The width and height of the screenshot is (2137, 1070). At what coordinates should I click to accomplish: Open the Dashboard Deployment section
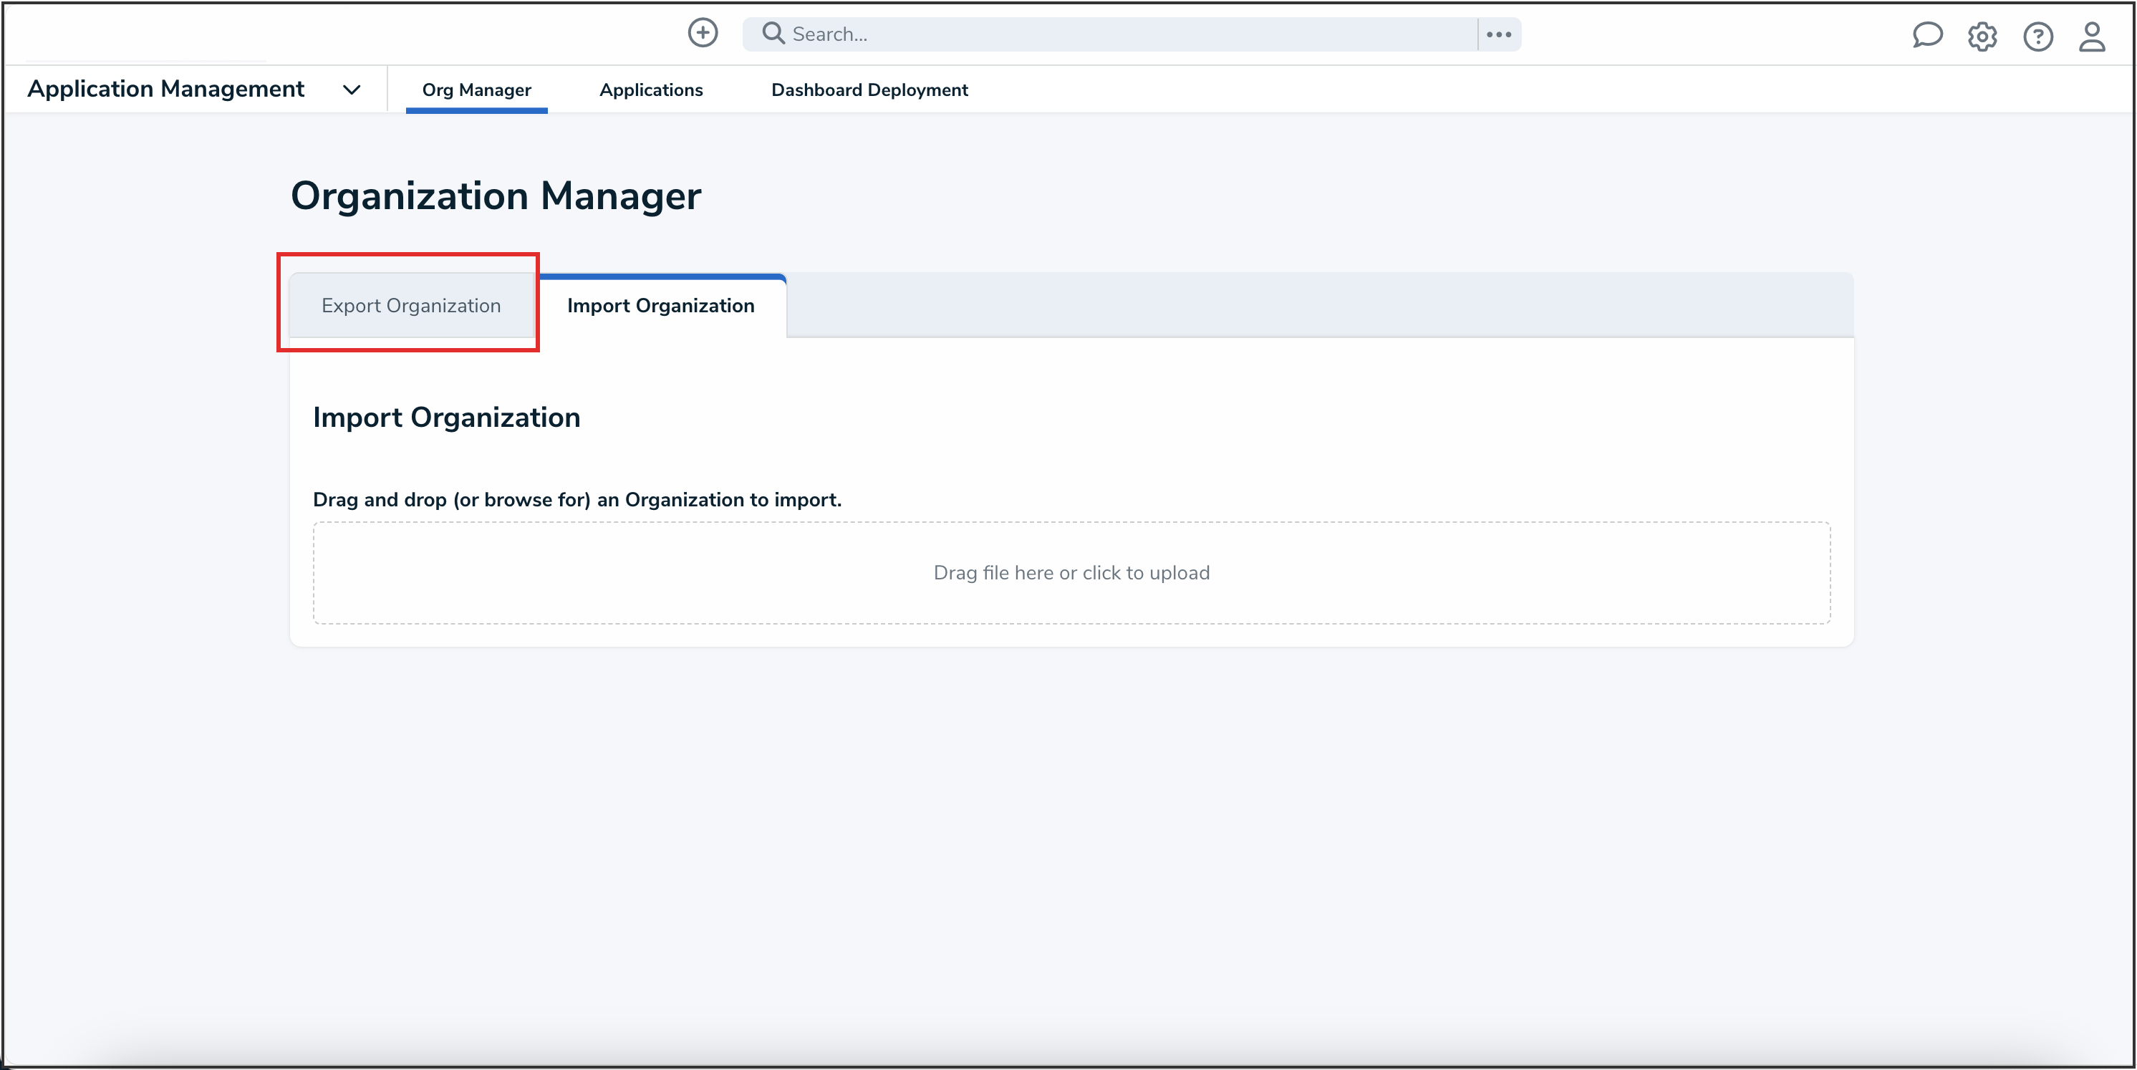coord(869,90)
